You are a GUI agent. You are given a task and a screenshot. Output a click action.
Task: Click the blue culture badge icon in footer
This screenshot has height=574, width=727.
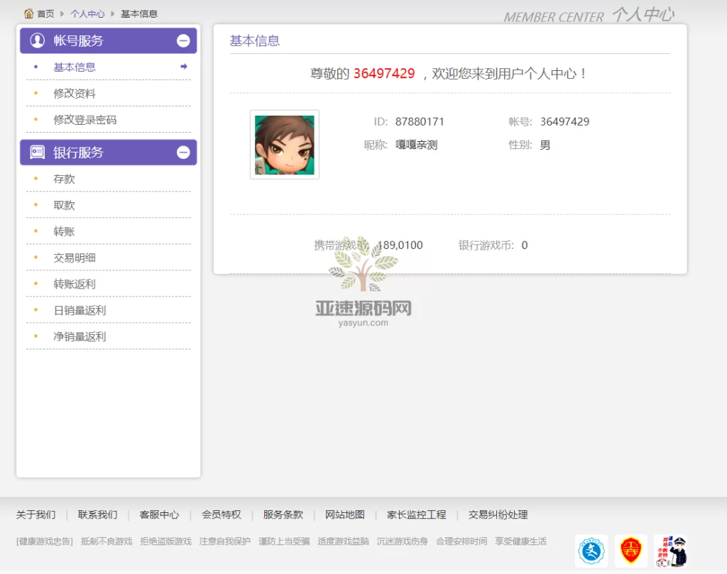coord(591,551)
